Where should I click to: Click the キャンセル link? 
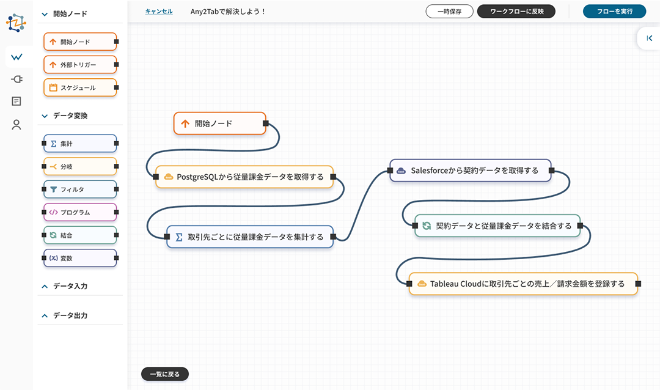[159, 11]
